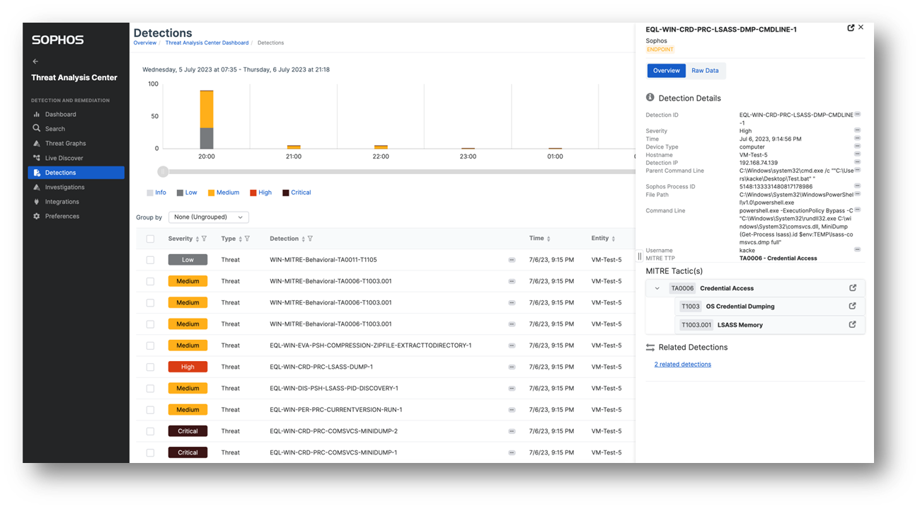This screenshot has width=920, height=509.
Task: Select checkbox for EQL-WIN-EVA-PSH-COMPRESSION row
Action: 150,345
